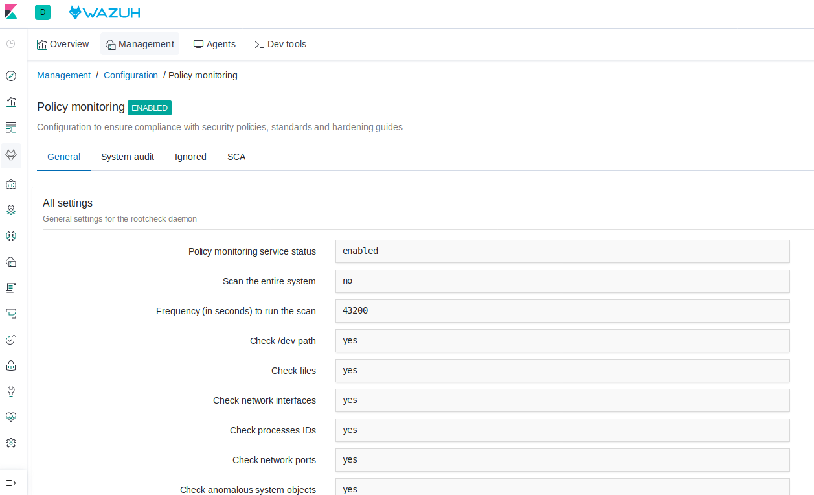Navigate to Agents section

point(214,44)
